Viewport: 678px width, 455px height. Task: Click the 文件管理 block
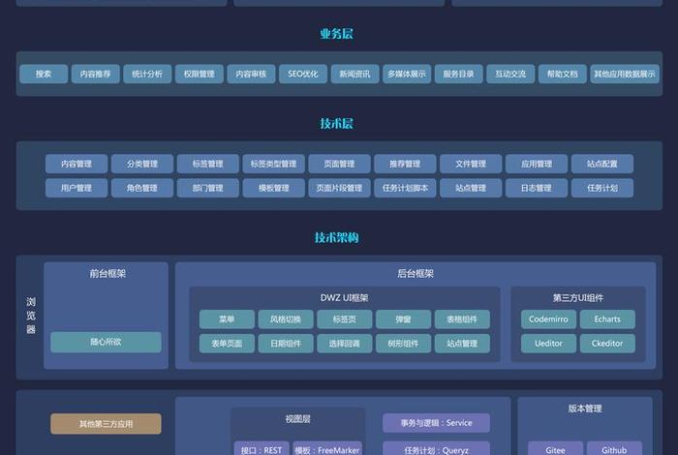point(471,164)
